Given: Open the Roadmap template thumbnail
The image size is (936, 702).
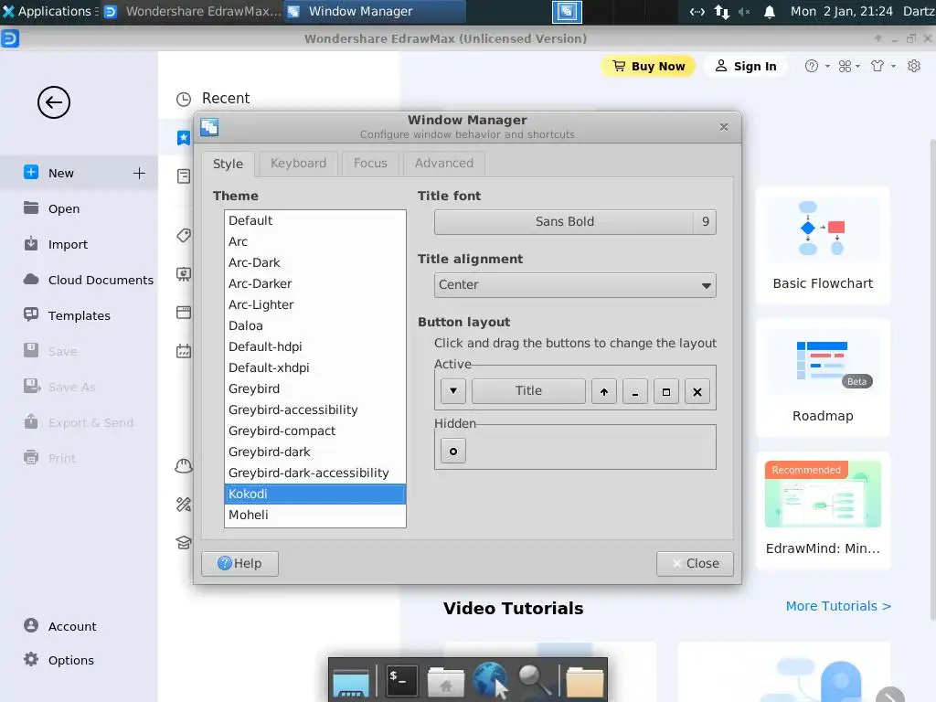Looking at the screenshot, I should pos(823,378).
